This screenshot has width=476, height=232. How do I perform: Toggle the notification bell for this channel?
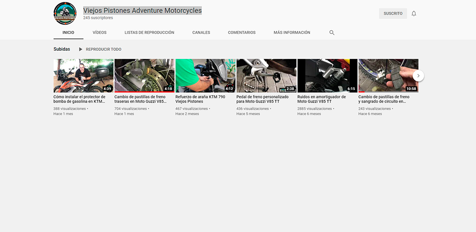(414, 13)
